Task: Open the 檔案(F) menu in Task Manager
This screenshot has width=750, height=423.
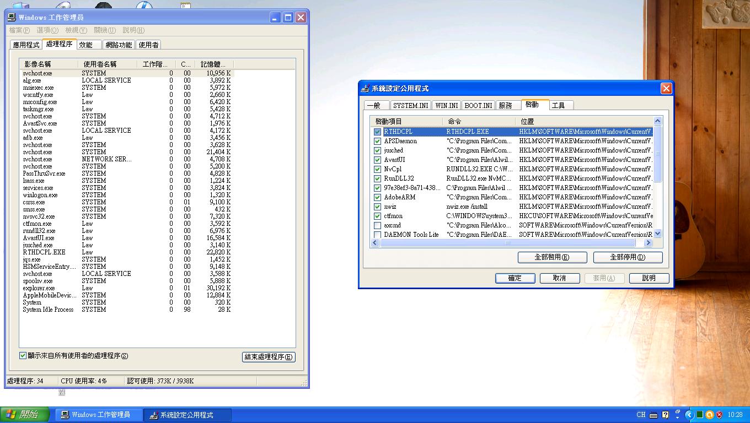Action: [19, 30]
